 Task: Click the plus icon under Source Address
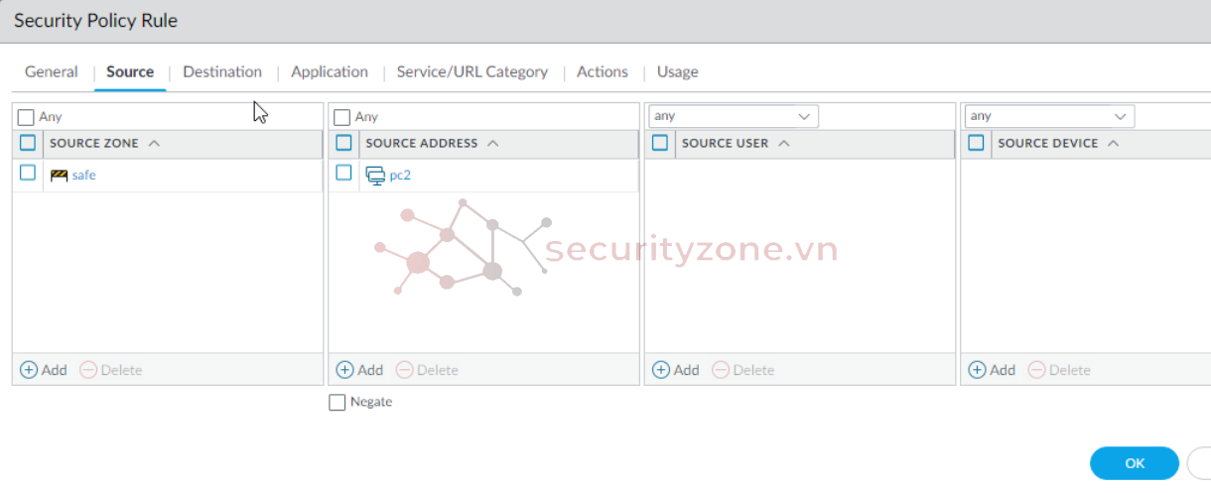pos(345,370)
